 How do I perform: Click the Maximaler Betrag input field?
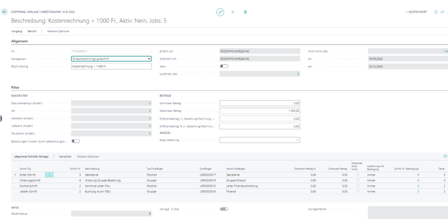(260, 111)
